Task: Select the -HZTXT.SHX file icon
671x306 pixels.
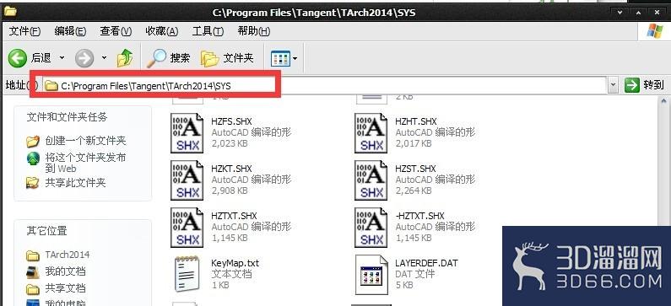Action: click(x=371, y=228)
